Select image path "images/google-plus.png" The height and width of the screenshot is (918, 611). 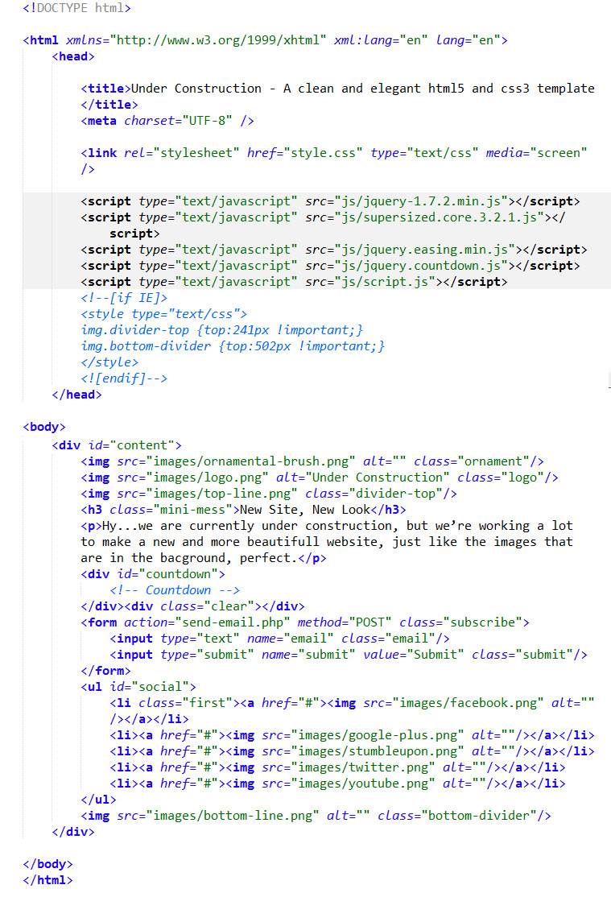(x=378, y=735)
